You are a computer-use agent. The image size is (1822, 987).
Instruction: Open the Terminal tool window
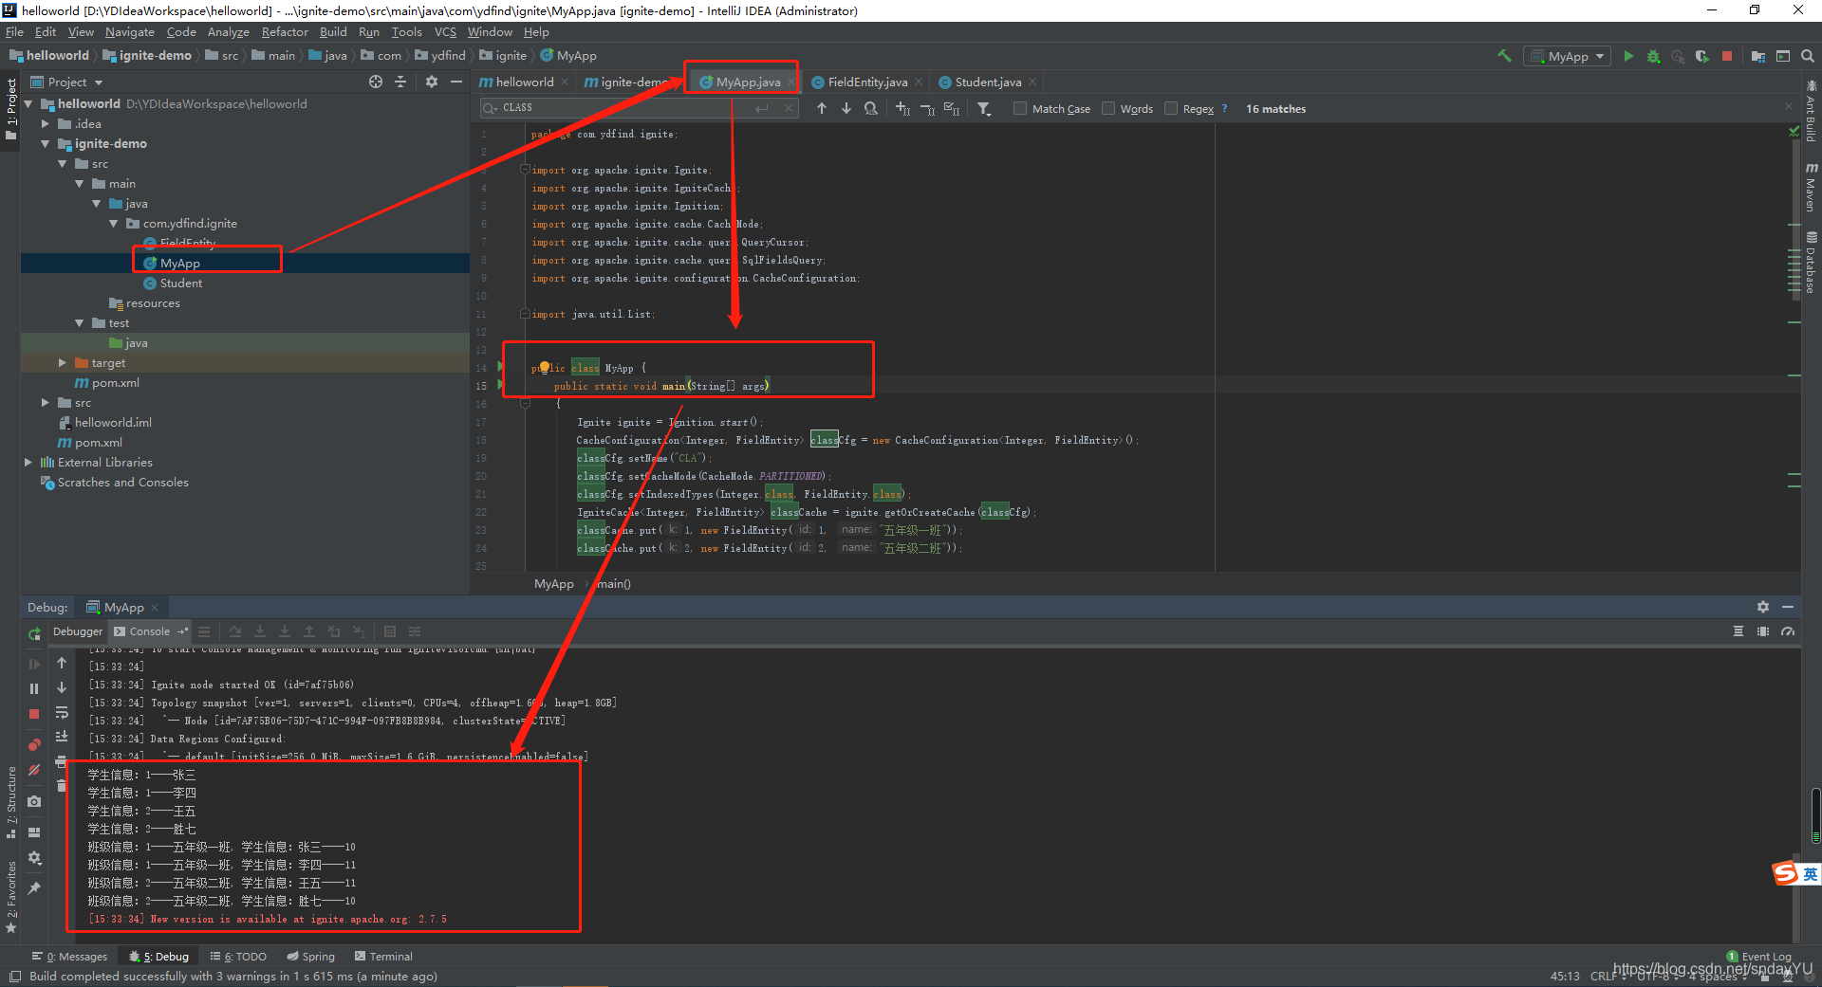point(383,957)
